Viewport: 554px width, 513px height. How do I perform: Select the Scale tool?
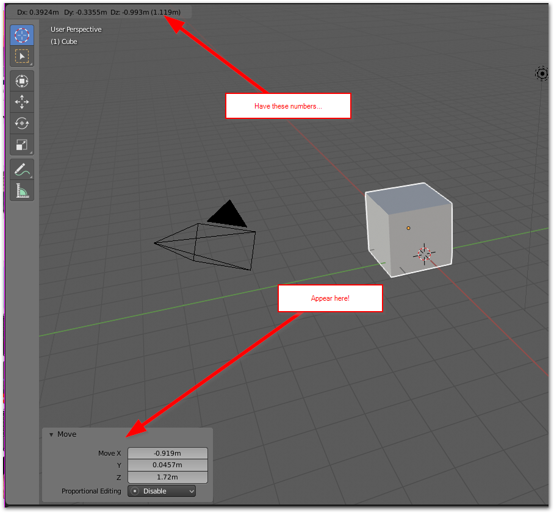point(22,145)
